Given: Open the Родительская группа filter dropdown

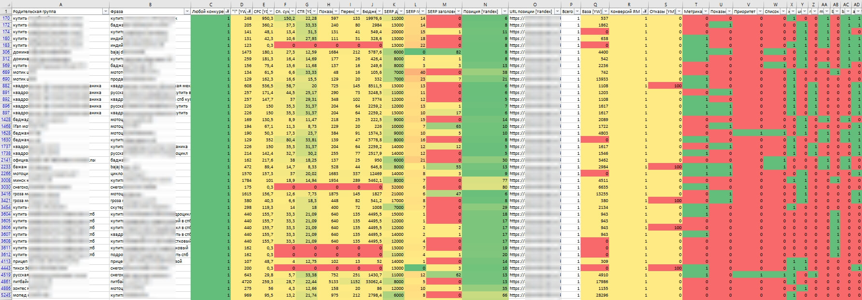Looking at the screenshot, I should click(106, 12).
